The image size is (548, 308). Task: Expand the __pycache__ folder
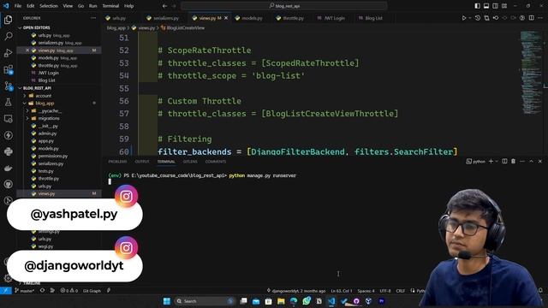point(50,111)
